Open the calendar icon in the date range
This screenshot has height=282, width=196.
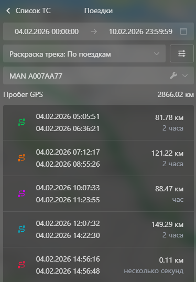(x=183, y=31)
